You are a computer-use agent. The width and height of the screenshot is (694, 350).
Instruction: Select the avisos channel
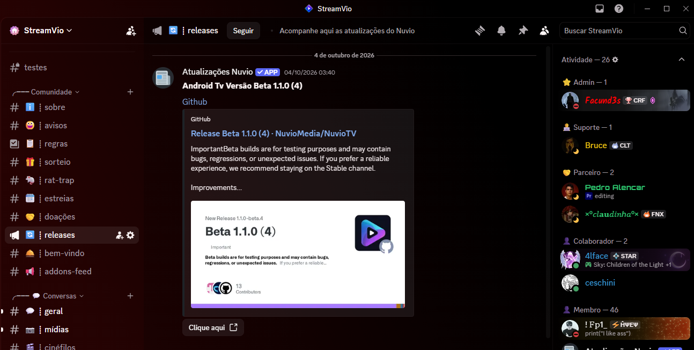72,126
